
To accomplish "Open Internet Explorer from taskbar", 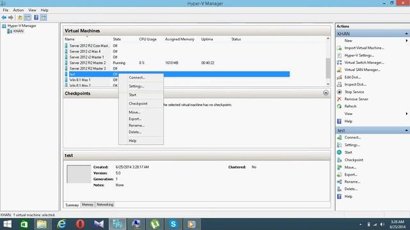I will point(61,224).
